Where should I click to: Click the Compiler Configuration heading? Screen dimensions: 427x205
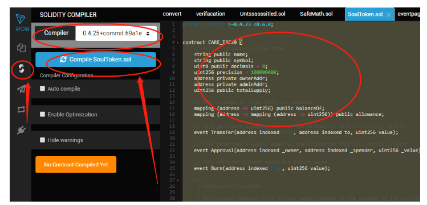click(x=67, y=76)
